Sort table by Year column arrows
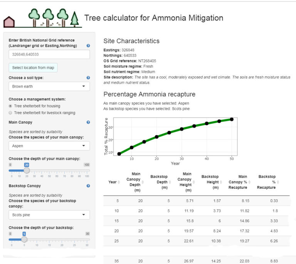 pyautogui.click(x=118, y=182)
